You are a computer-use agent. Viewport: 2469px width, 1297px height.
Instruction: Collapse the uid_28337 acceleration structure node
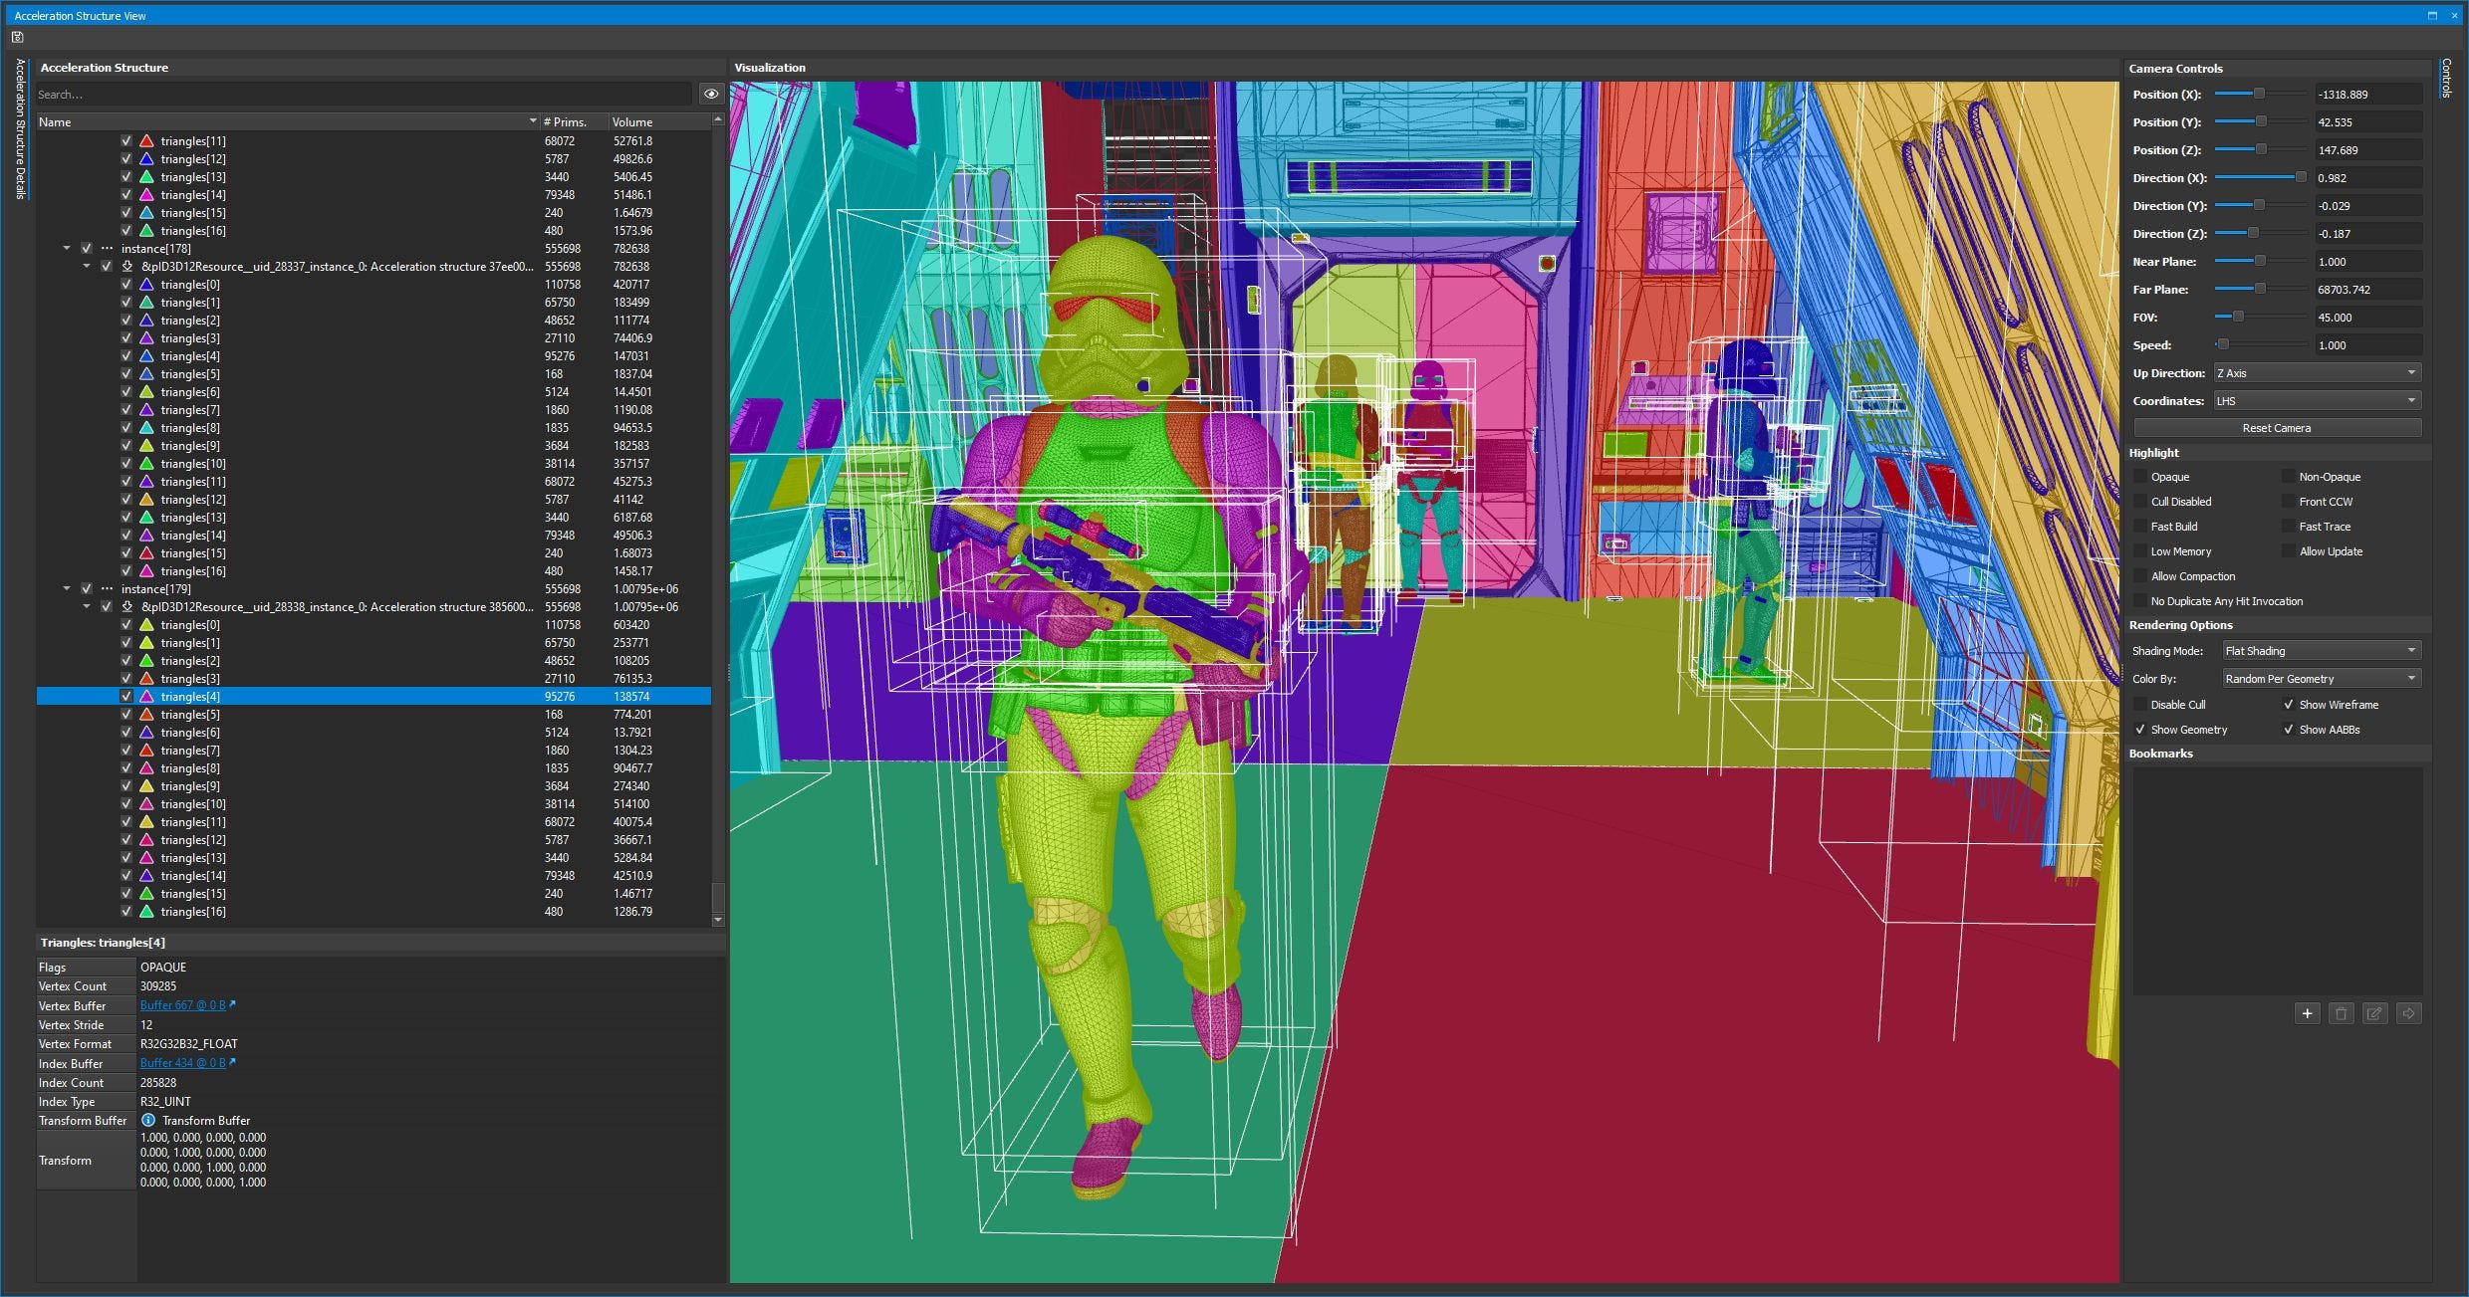87,267
